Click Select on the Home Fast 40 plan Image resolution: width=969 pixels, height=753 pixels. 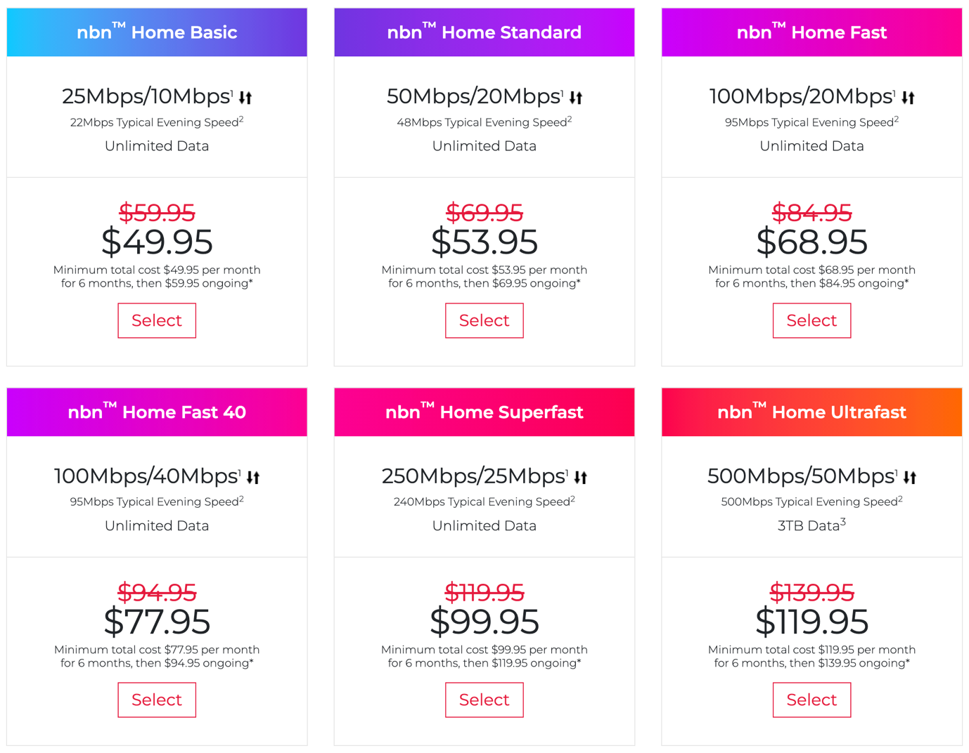coord(157,700)
